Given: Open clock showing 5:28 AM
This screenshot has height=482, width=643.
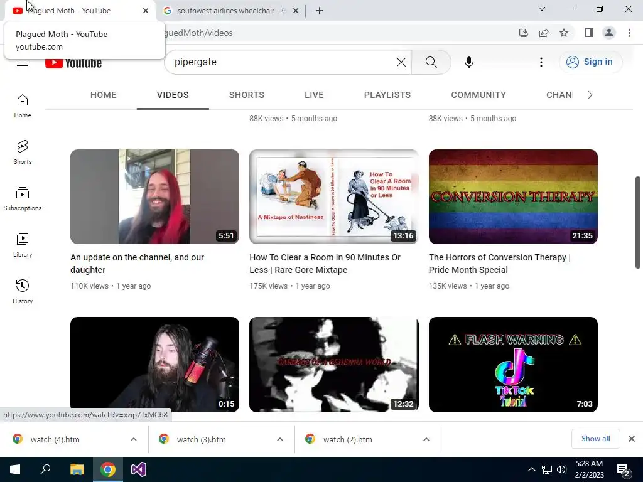Looking at the screenshot, I should 589,469.
